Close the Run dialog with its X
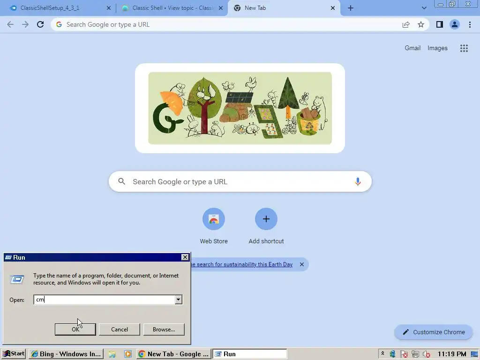This screenshot has height=360, width=480. 185,257
